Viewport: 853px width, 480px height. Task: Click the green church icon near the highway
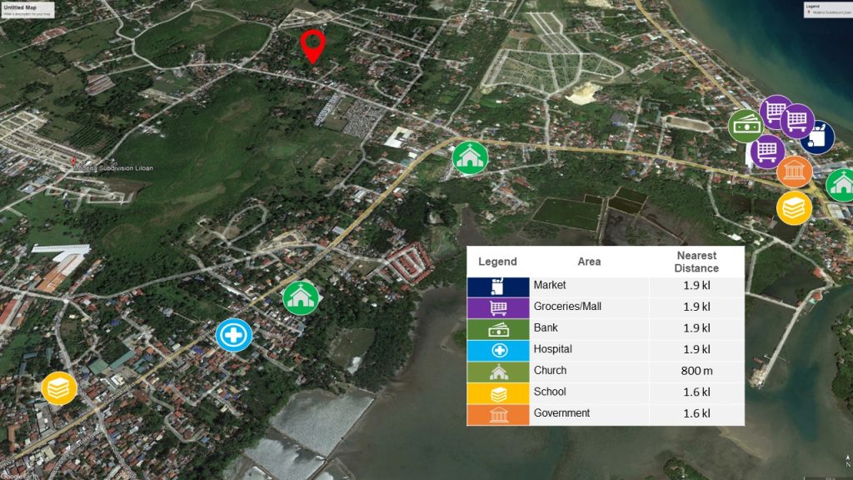pos(468,157)
